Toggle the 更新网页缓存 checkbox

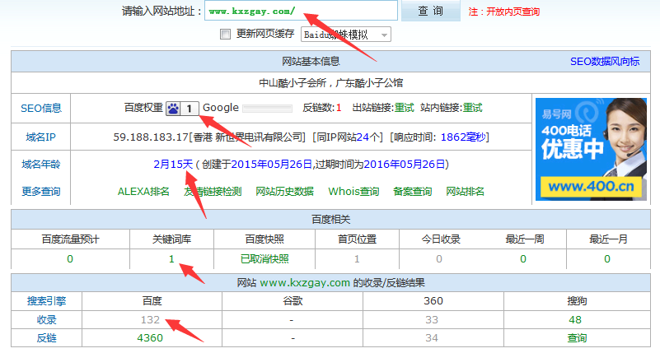[225, 34]
